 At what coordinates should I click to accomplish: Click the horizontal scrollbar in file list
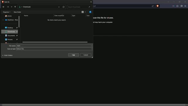(55, 42)
